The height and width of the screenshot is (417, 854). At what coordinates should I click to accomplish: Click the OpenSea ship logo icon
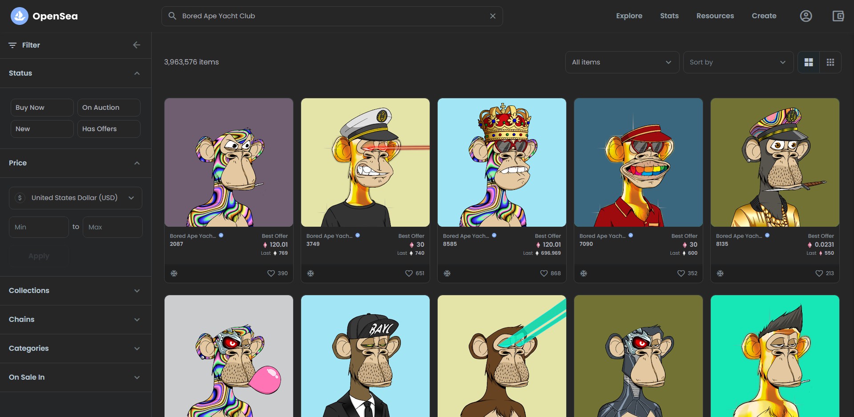19,16
